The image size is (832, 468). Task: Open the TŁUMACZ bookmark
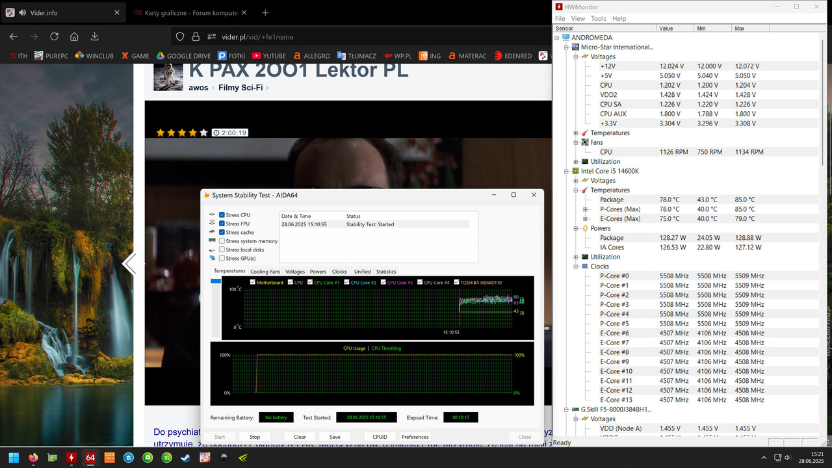click(x=357, y=56)
